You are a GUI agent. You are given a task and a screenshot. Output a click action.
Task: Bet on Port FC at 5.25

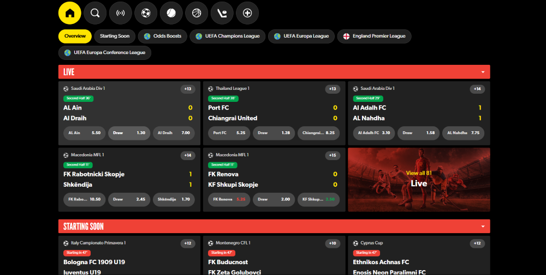229,133
